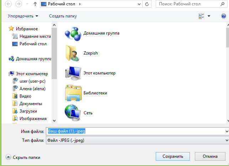The height and width of the screenshot is (166, 229).
Task: Click the Back navigation arrow
Action: [x=8, y=4]
